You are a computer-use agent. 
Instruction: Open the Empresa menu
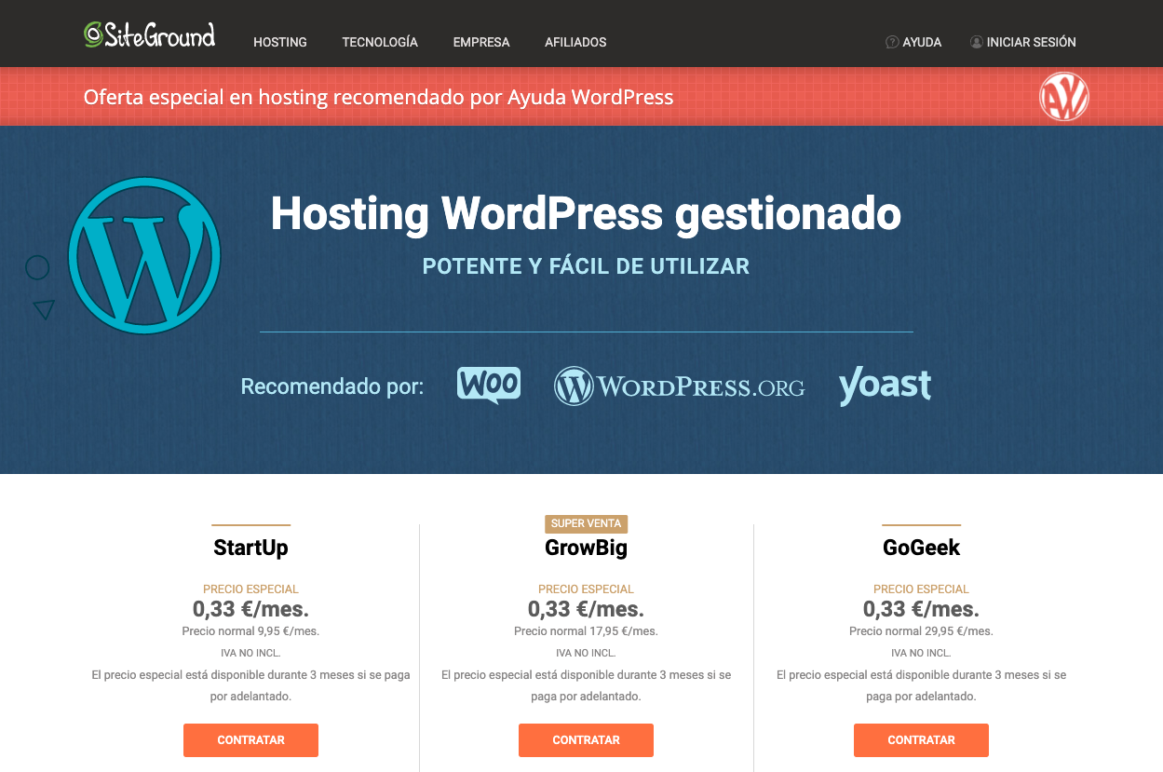pos(481,42)
